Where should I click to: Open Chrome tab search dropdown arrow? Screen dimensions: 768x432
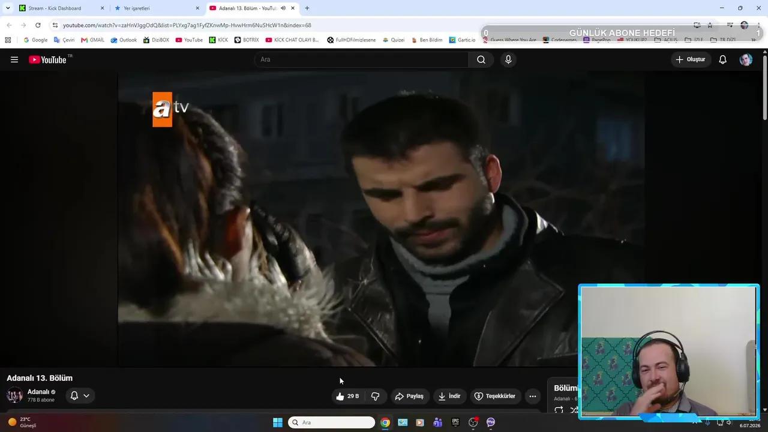click(x=8, y=8)
